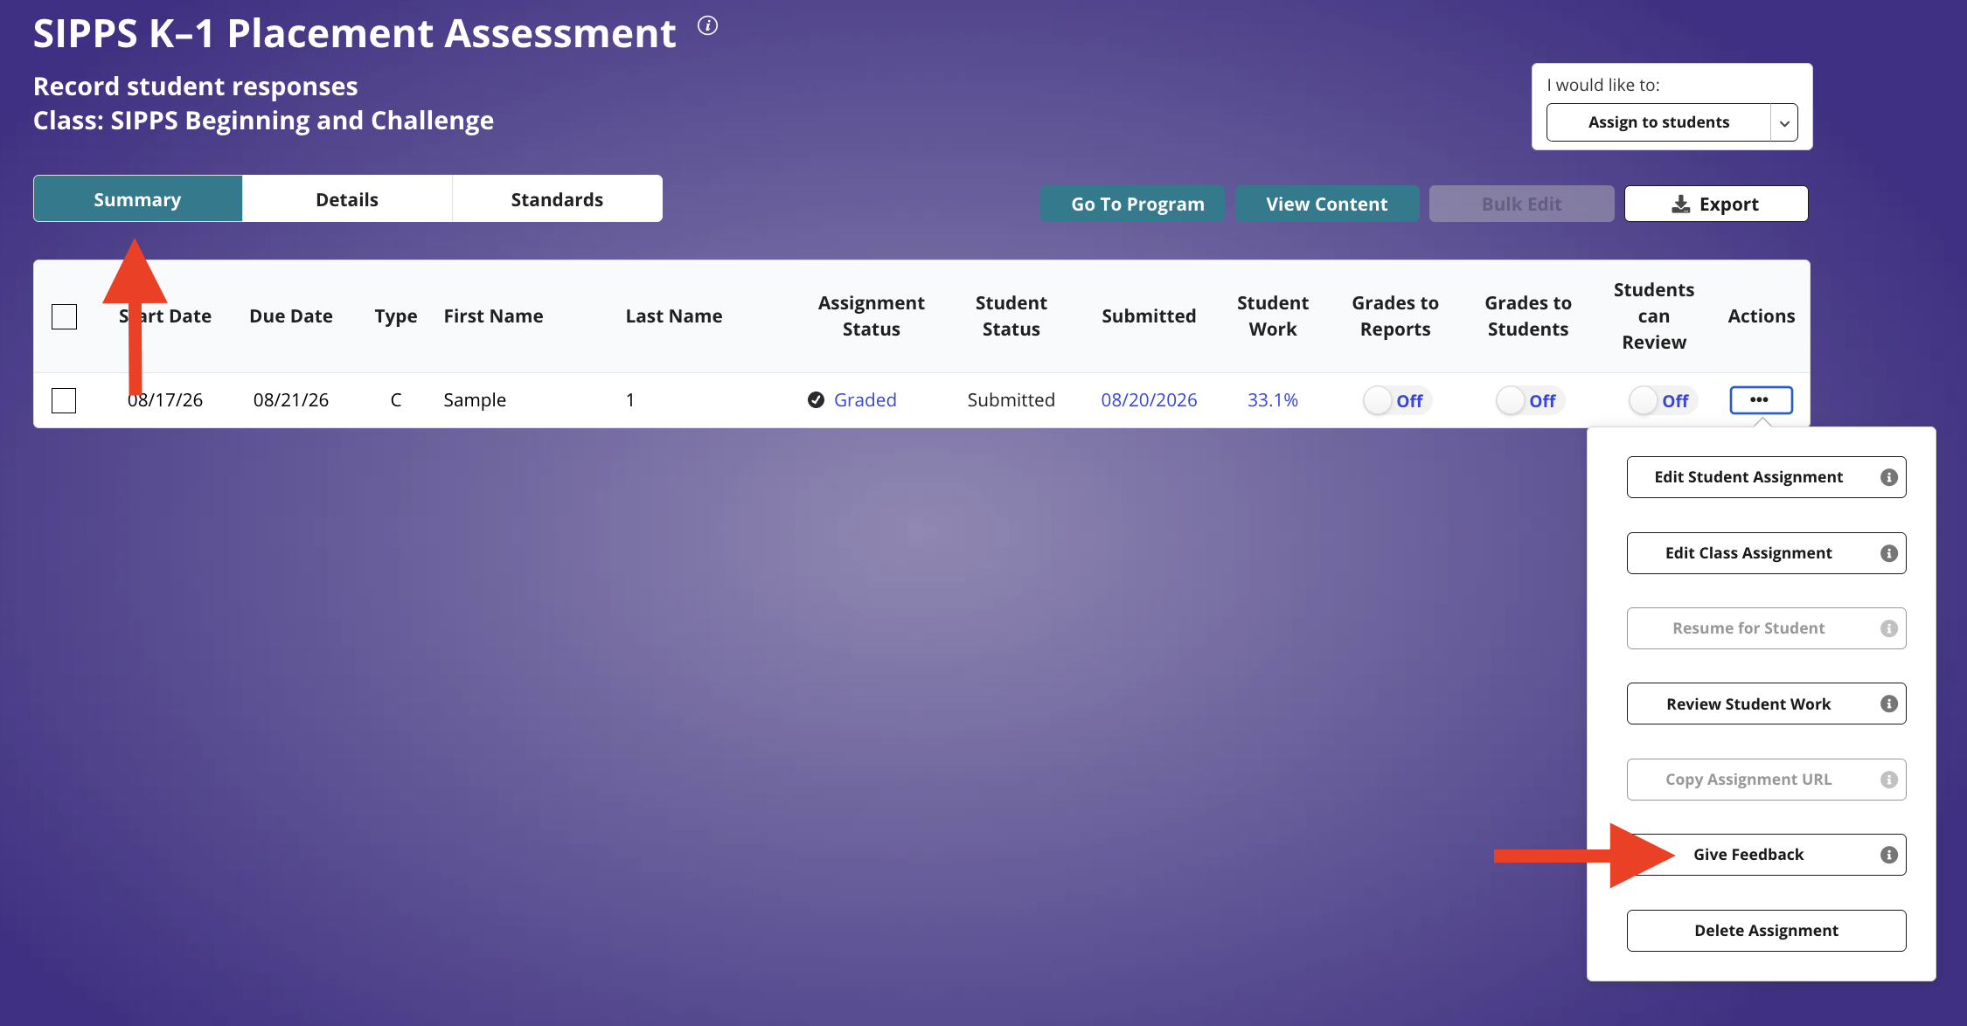Click the info icon on Resume for Student

coord(1888,628)
